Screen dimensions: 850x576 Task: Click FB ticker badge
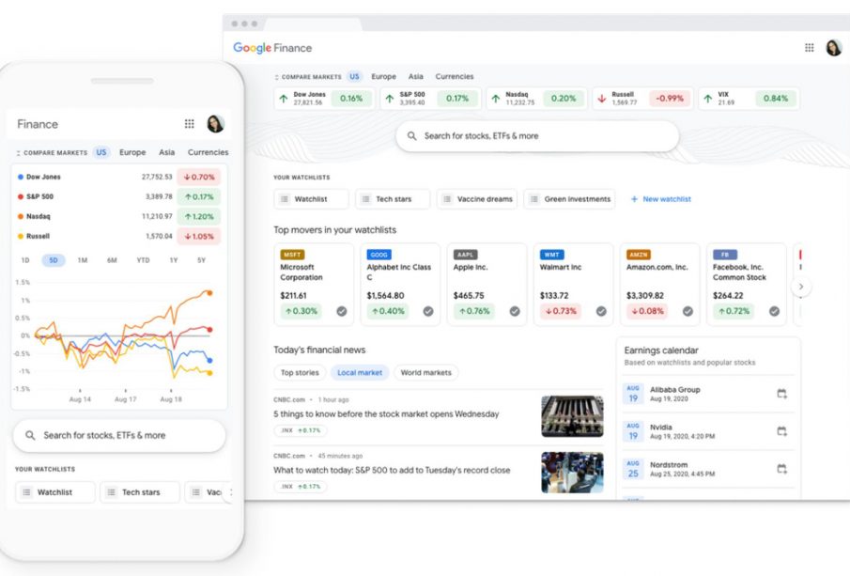[x=725, y=255]
